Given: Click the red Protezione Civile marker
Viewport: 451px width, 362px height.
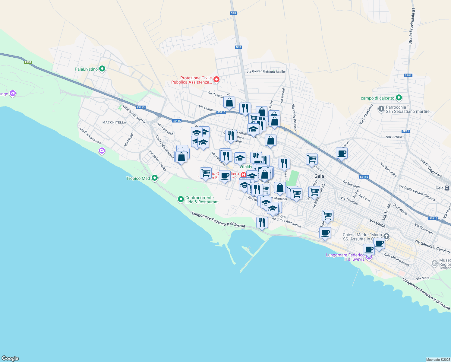Looking at the screenshot, I should 216,80.
